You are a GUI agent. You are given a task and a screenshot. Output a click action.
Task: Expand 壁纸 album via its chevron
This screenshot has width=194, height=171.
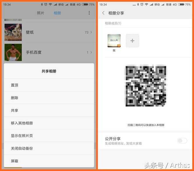point(91,32)
